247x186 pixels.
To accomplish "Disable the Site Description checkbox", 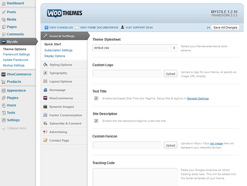I will (x=96, y=121).
